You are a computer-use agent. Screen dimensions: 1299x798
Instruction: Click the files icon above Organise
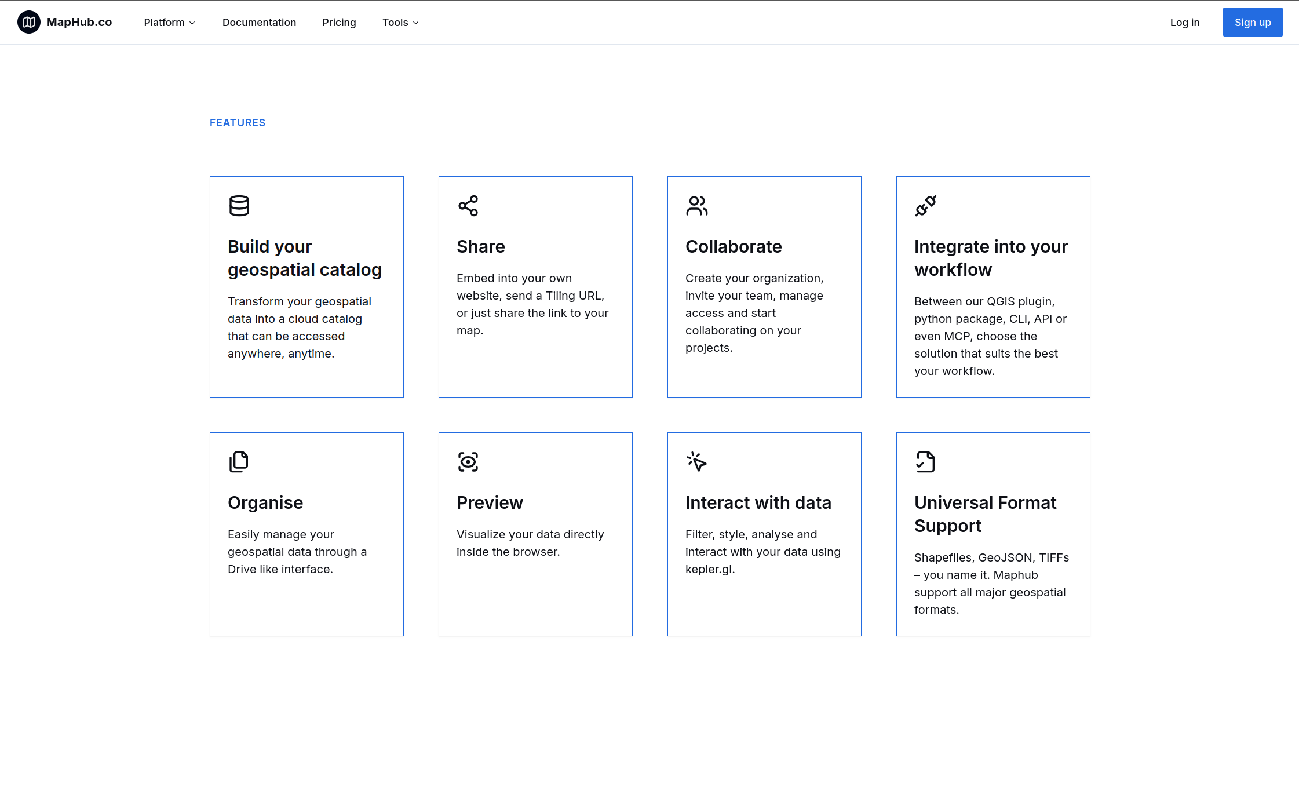[239, 462]
